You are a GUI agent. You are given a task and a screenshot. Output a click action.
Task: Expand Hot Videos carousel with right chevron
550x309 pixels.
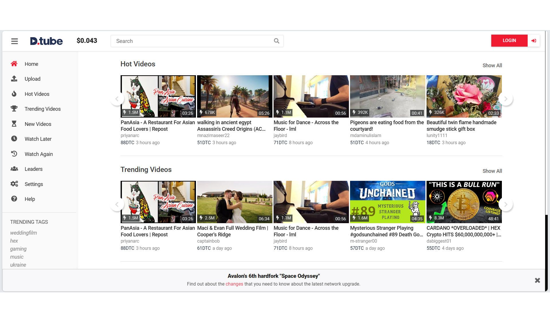(x=506, y=99)
